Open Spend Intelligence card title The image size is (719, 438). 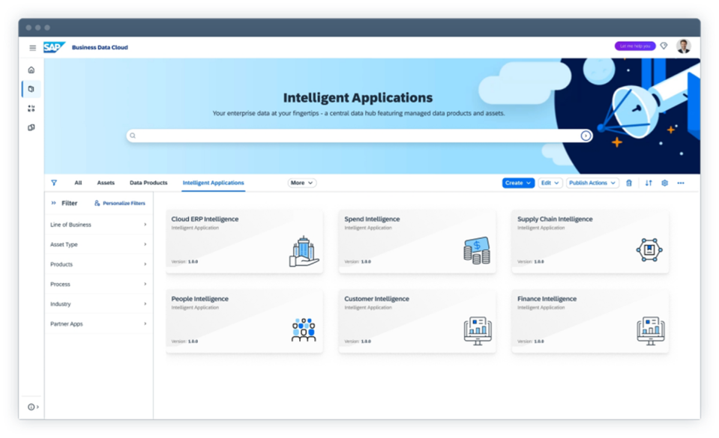[372, 219]
